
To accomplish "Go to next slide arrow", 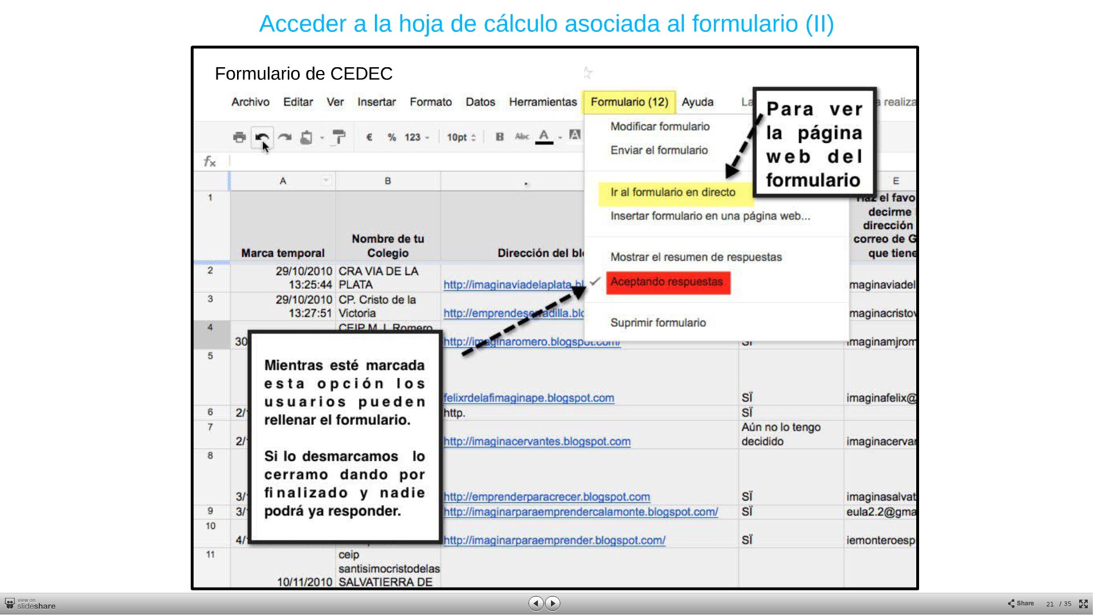I will (x=553, y=603).
